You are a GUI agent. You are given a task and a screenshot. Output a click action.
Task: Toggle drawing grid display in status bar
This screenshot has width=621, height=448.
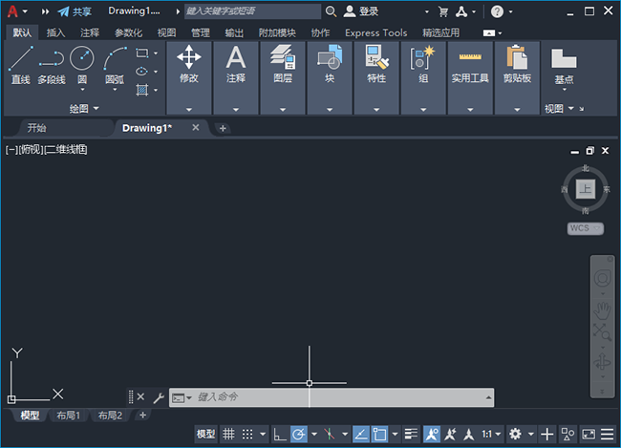[x=229, y=434]
